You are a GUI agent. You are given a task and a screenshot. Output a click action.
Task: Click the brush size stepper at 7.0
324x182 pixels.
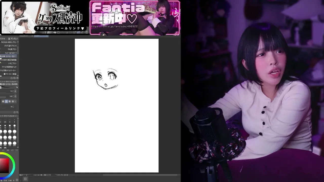coord(13,91)
